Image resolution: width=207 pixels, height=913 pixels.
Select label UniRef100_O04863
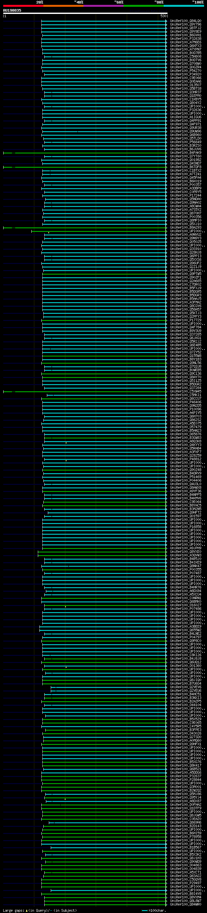(x=186, y=865)
